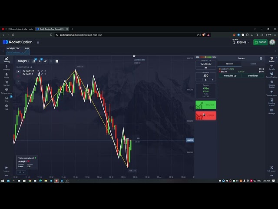Viewport: 278px width, 209px height.
Task: Place a LOWER trade
Action: tap(205, 115)
